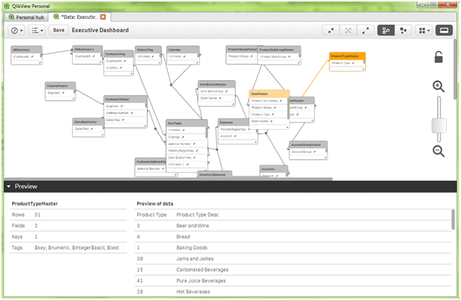Screen dimensions: 461x300
Task: Toggle the layout lock padlock
Action: point(438,57)
